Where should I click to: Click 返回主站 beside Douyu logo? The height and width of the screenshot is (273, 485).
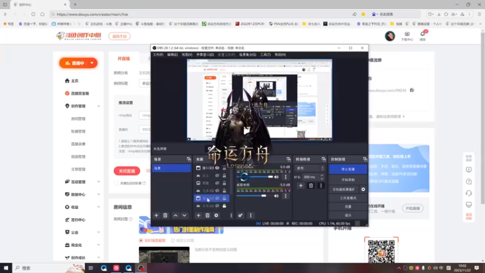119,36
